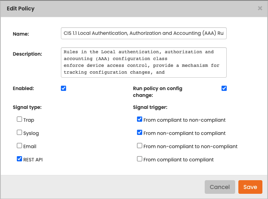
Task: Click the Name input field
Action: pyautogui.click(x=143, y=34)
